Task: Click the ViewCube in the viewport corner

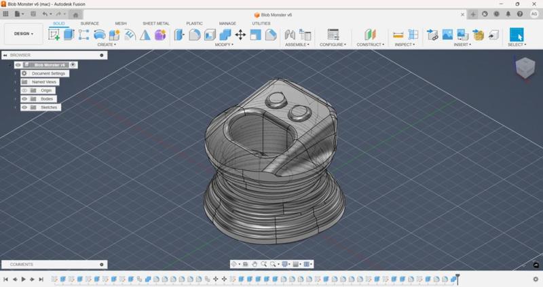Action: tap(524, 67)
